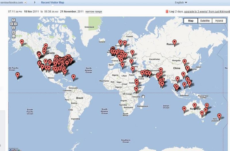Open the Recent Visitor Map breadcrumb
230x151 pixels.
point(53,3)
